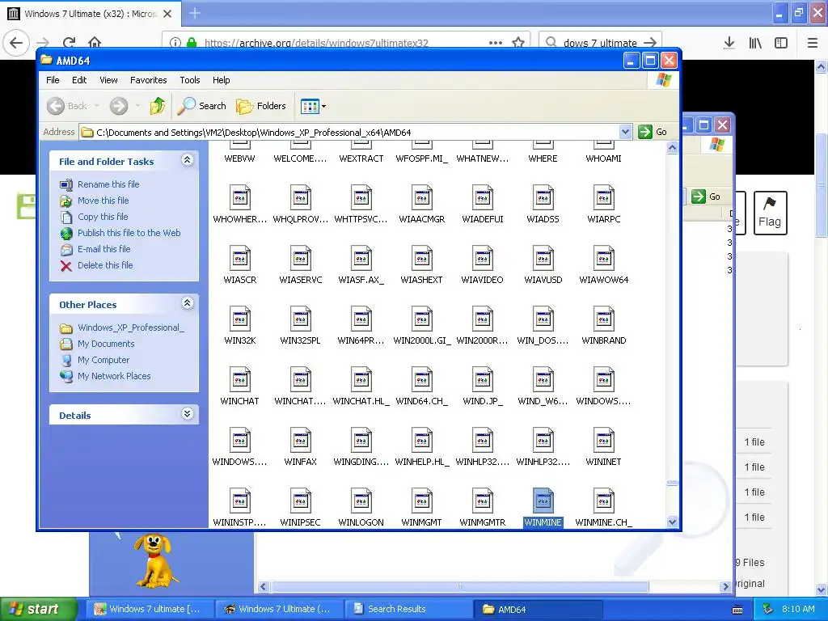
Task: Open the Tools menu
Action: [189, 80]
